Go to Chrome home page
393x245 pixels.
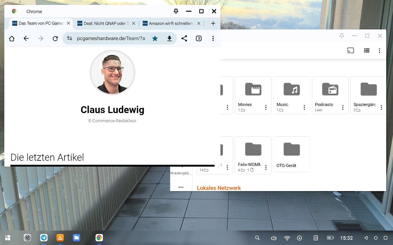click(12, 39)
